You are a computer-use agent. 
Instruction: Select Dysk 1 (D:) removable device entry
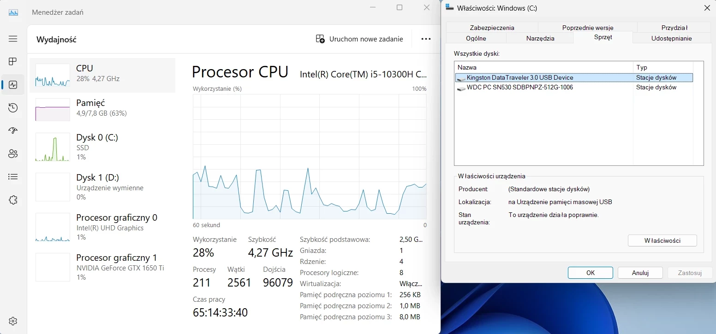[x=102, y=187]
